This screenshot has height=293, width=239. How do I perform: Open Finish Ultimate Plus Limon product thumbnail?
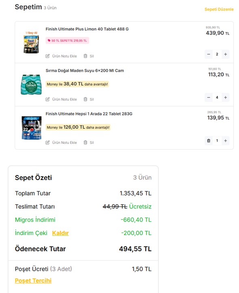tap(31, 43)
